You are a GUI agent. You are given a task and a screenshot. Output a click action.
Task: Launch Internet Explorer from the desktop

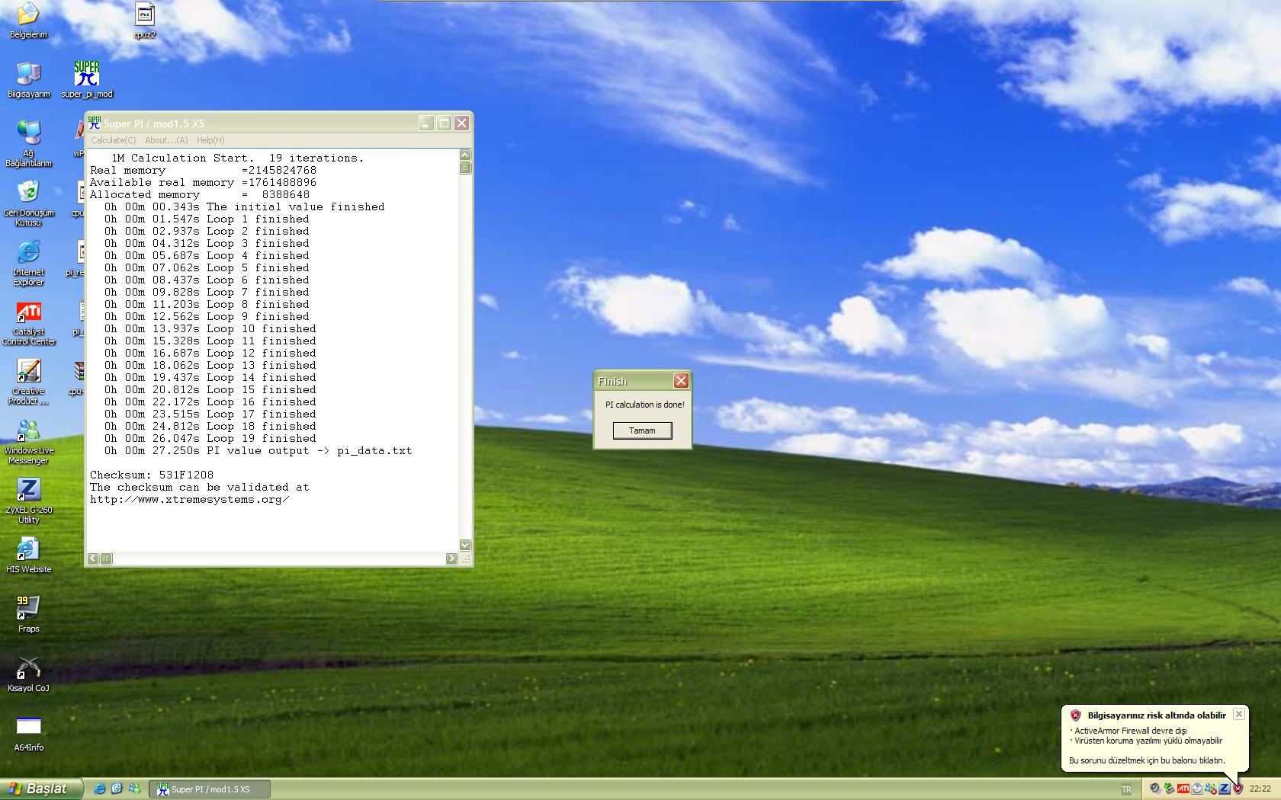[x=28, y=263]
